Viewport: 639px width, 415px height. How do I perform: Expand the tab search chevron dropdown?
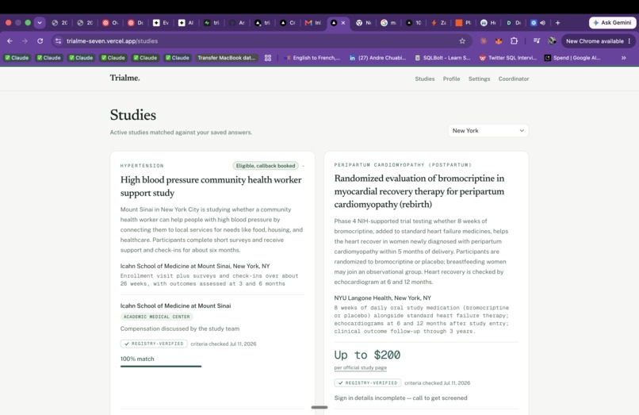[40, 23]
